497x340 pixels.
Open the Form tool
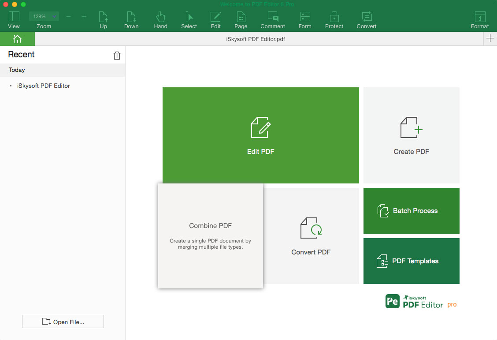pyautogui.click(x=305, y=20)
